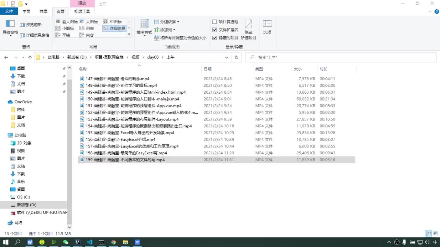Viewport: 440px width, 247px height.
Task: Navigate to 视频 in breadcrumb path
Action: [x=135, y=57]
